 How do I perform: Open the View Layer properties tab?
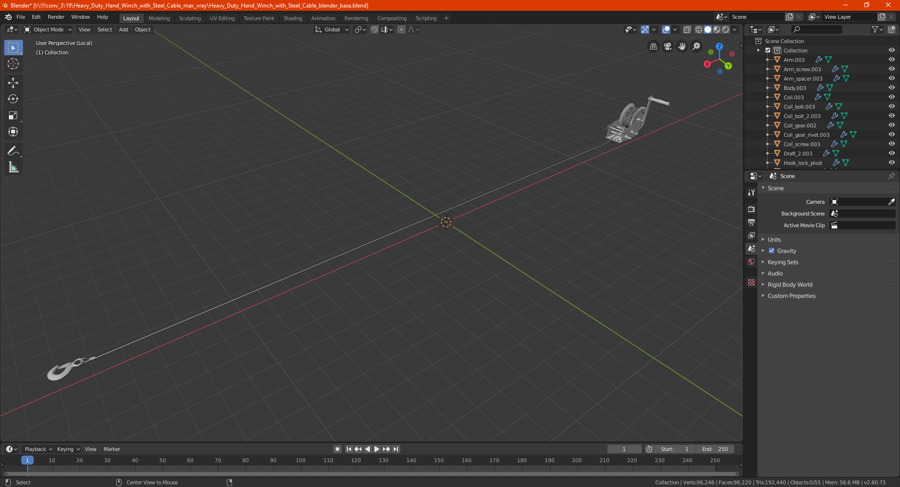[x=751, y=235]
